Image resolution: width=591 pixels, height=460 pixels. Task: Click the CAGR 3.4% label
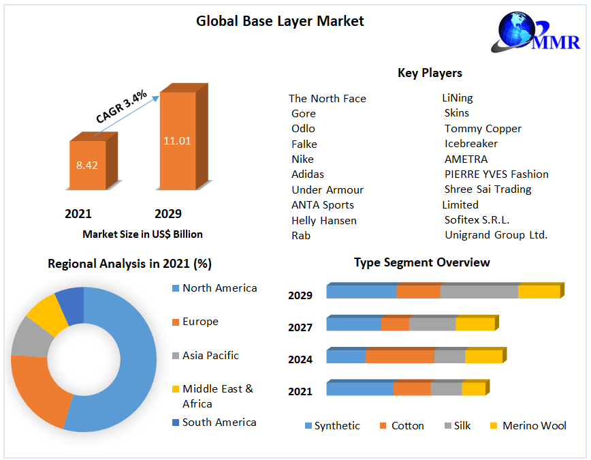pyautogui.click(x=121, y=106)
